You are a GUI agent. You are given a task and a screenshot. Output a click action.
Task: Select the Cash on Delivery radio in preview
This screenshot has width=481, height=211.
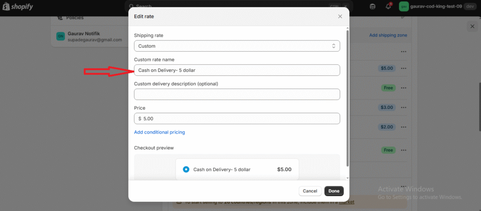pos(186,169)
